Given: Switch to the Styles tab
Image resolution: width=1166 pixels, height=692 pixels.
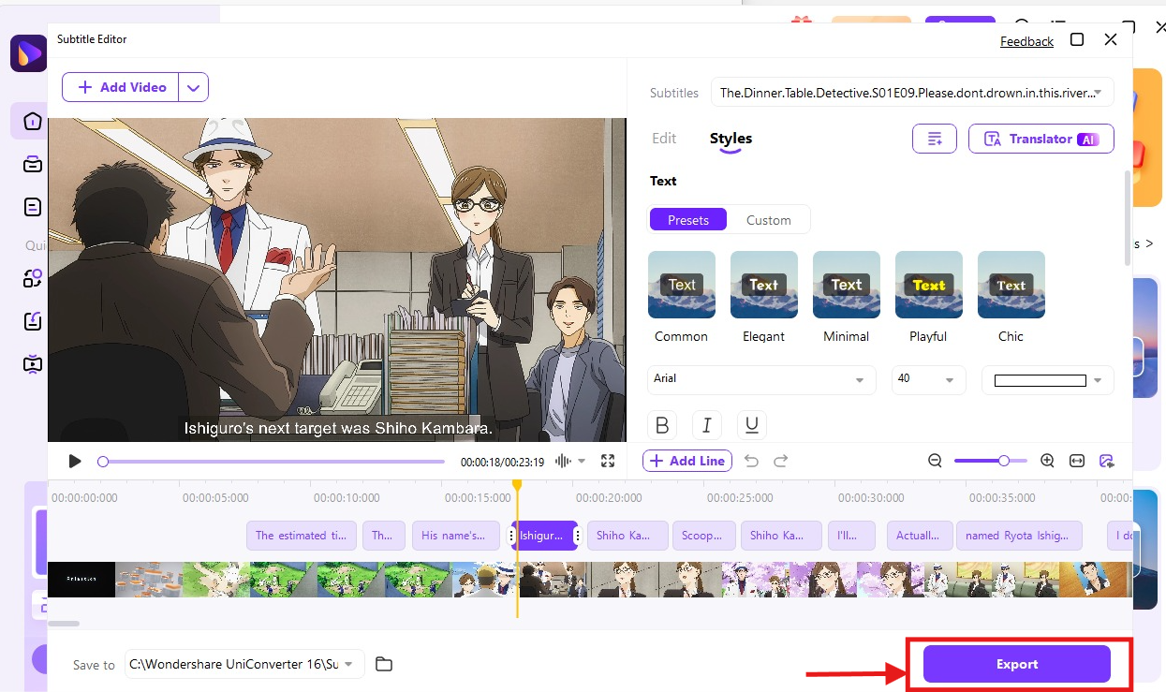Looking at the screenshot, I should 731,139.
